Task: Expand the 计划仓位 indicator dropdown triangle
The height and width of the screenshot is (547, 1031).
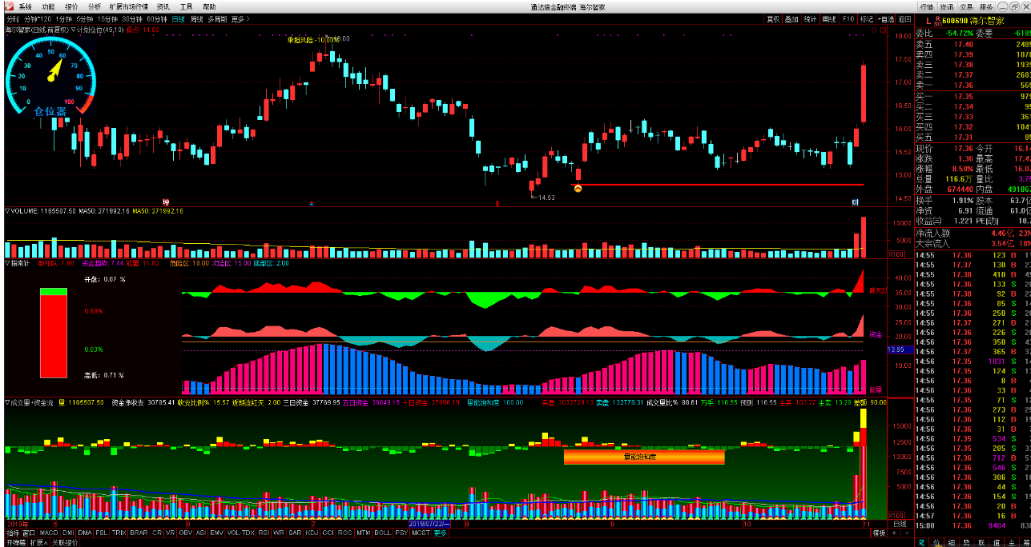Action: tap(74, 30)
